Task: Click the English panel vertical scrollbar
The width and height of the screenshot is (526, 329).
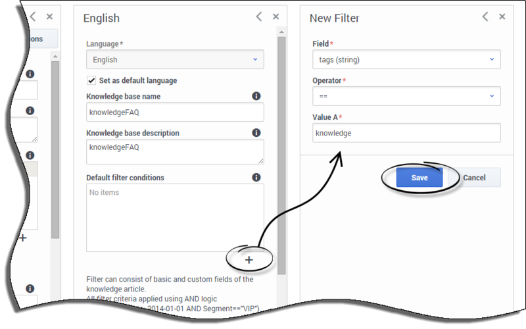Action: [281, 155]
